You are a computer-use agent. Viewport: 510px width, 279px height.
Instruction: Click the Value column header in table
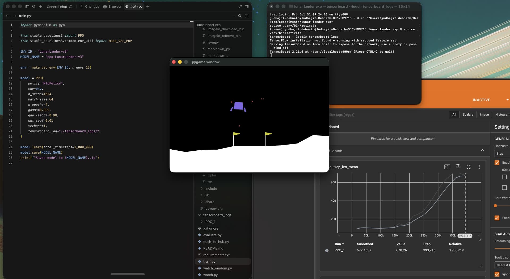tap(401, 244)
